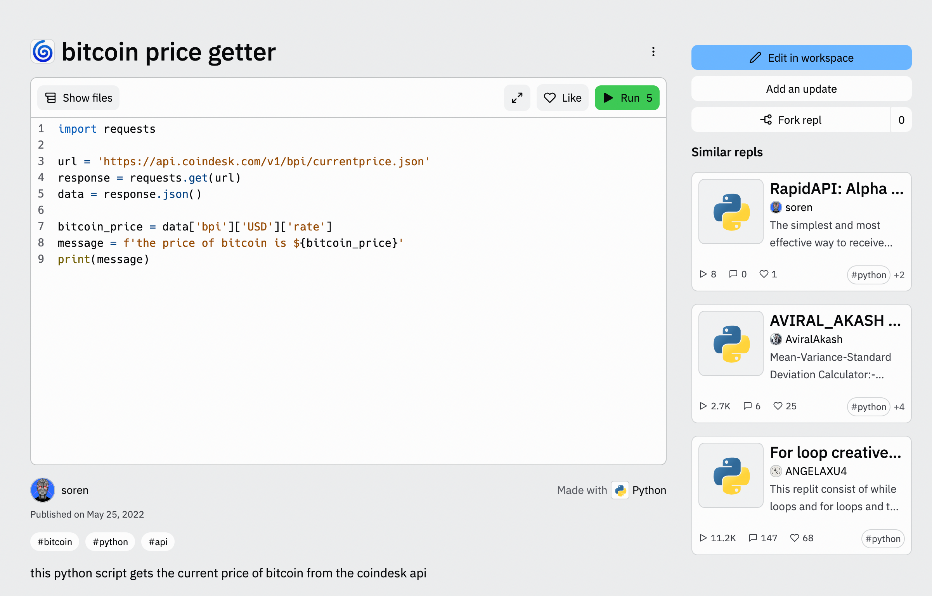
Task: Select the #api tag
Action: (x=158, y=542)
